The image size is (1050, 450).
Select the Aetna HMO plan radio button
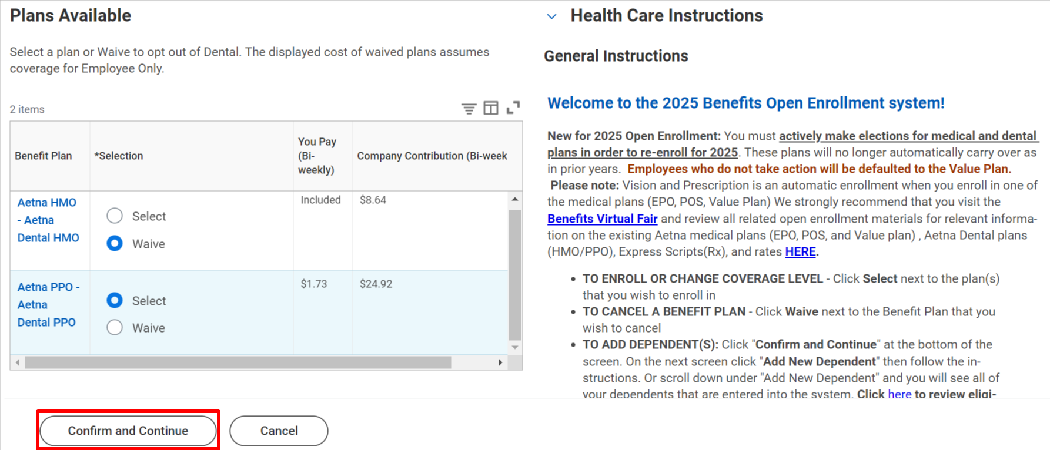click(x=115, y=216)
